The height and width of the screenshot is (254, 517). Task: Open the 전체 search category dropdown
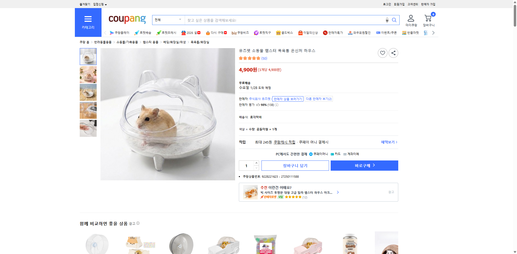tap(168, 20)
